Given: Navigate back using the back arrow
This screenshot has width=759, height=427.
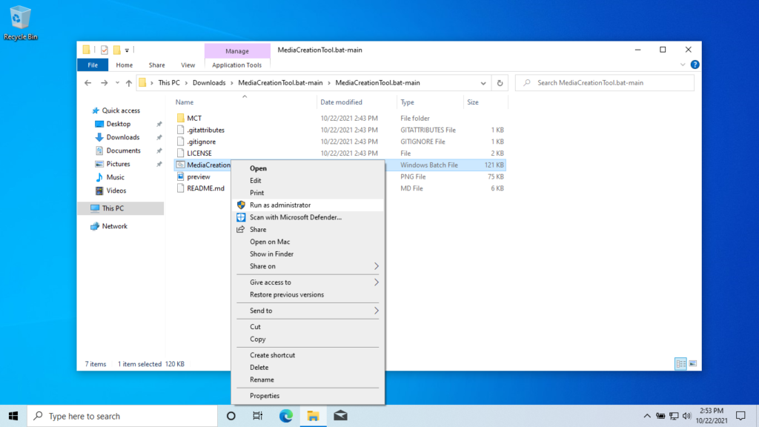Looking at the screenshot, I should (87, 82).
